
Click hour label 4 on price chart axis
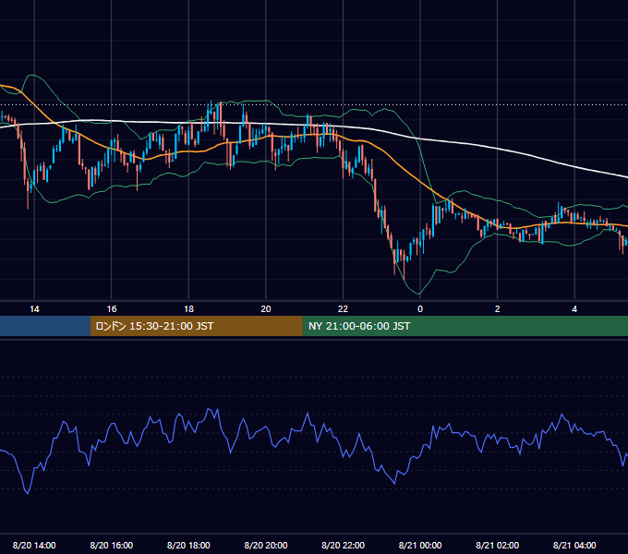574,309
